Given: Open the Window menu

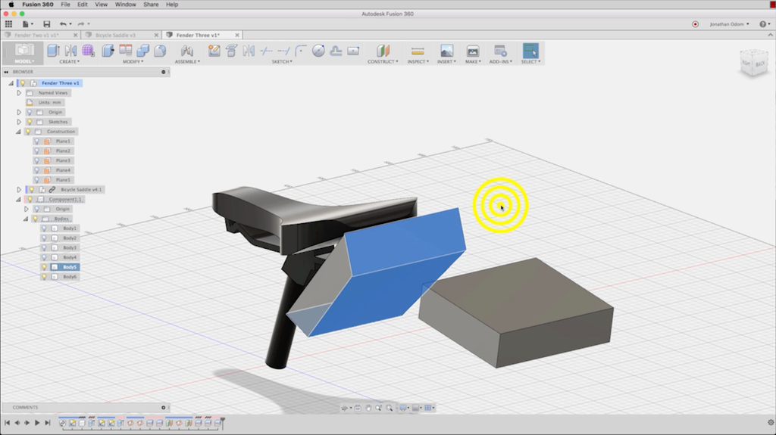Looking at the screenshot, I should [x=125, y=5].
